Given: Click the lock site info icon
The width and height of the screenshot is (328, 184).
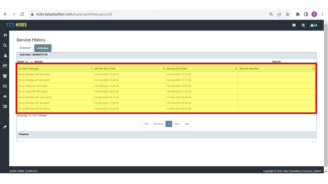Looking at the screenshot, I should [32, 14].
